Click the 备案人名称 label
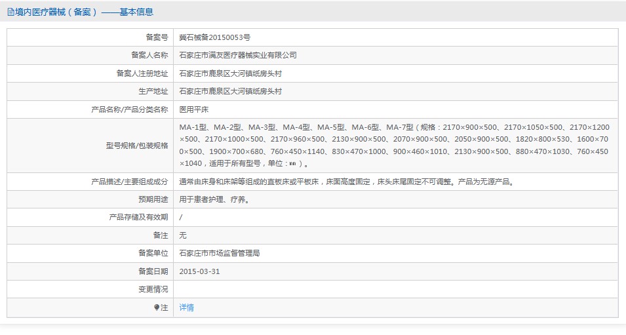 point(149,55)
